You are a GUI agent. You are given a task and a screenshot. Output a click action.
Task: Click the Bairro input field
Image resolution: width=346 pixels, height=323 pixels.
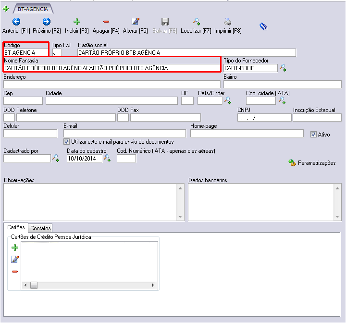(x=283, y=84)
